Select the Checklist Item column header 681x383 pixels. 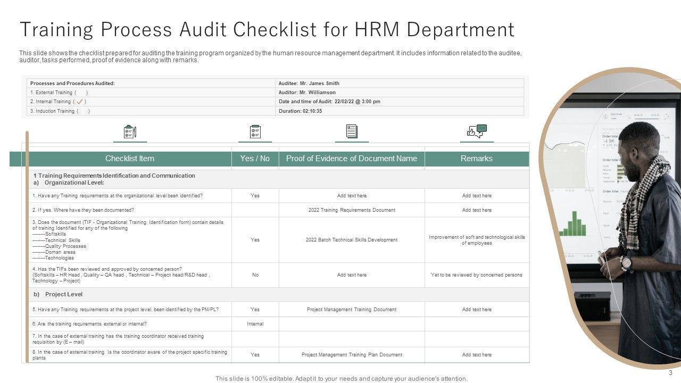130,159
